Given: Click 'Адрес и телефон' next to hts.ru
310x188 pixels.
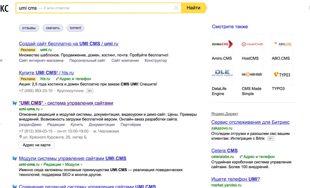Looking at the screenshot, I should (75, 79).
